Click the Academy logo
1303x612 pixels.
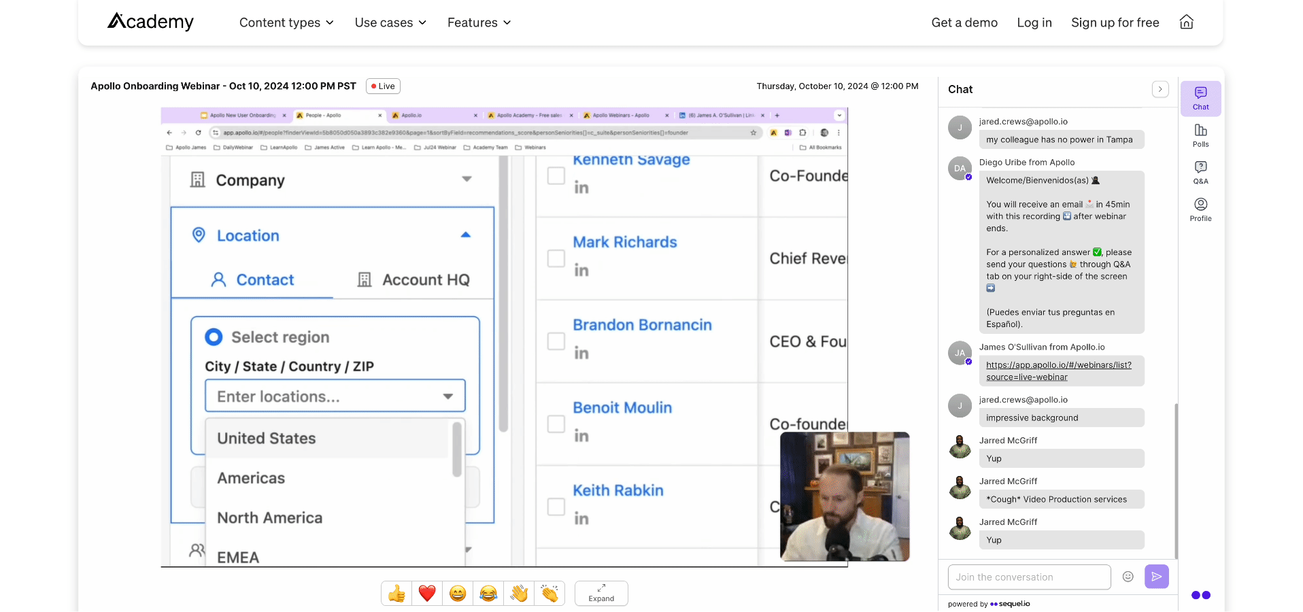(x=151, y=22)
